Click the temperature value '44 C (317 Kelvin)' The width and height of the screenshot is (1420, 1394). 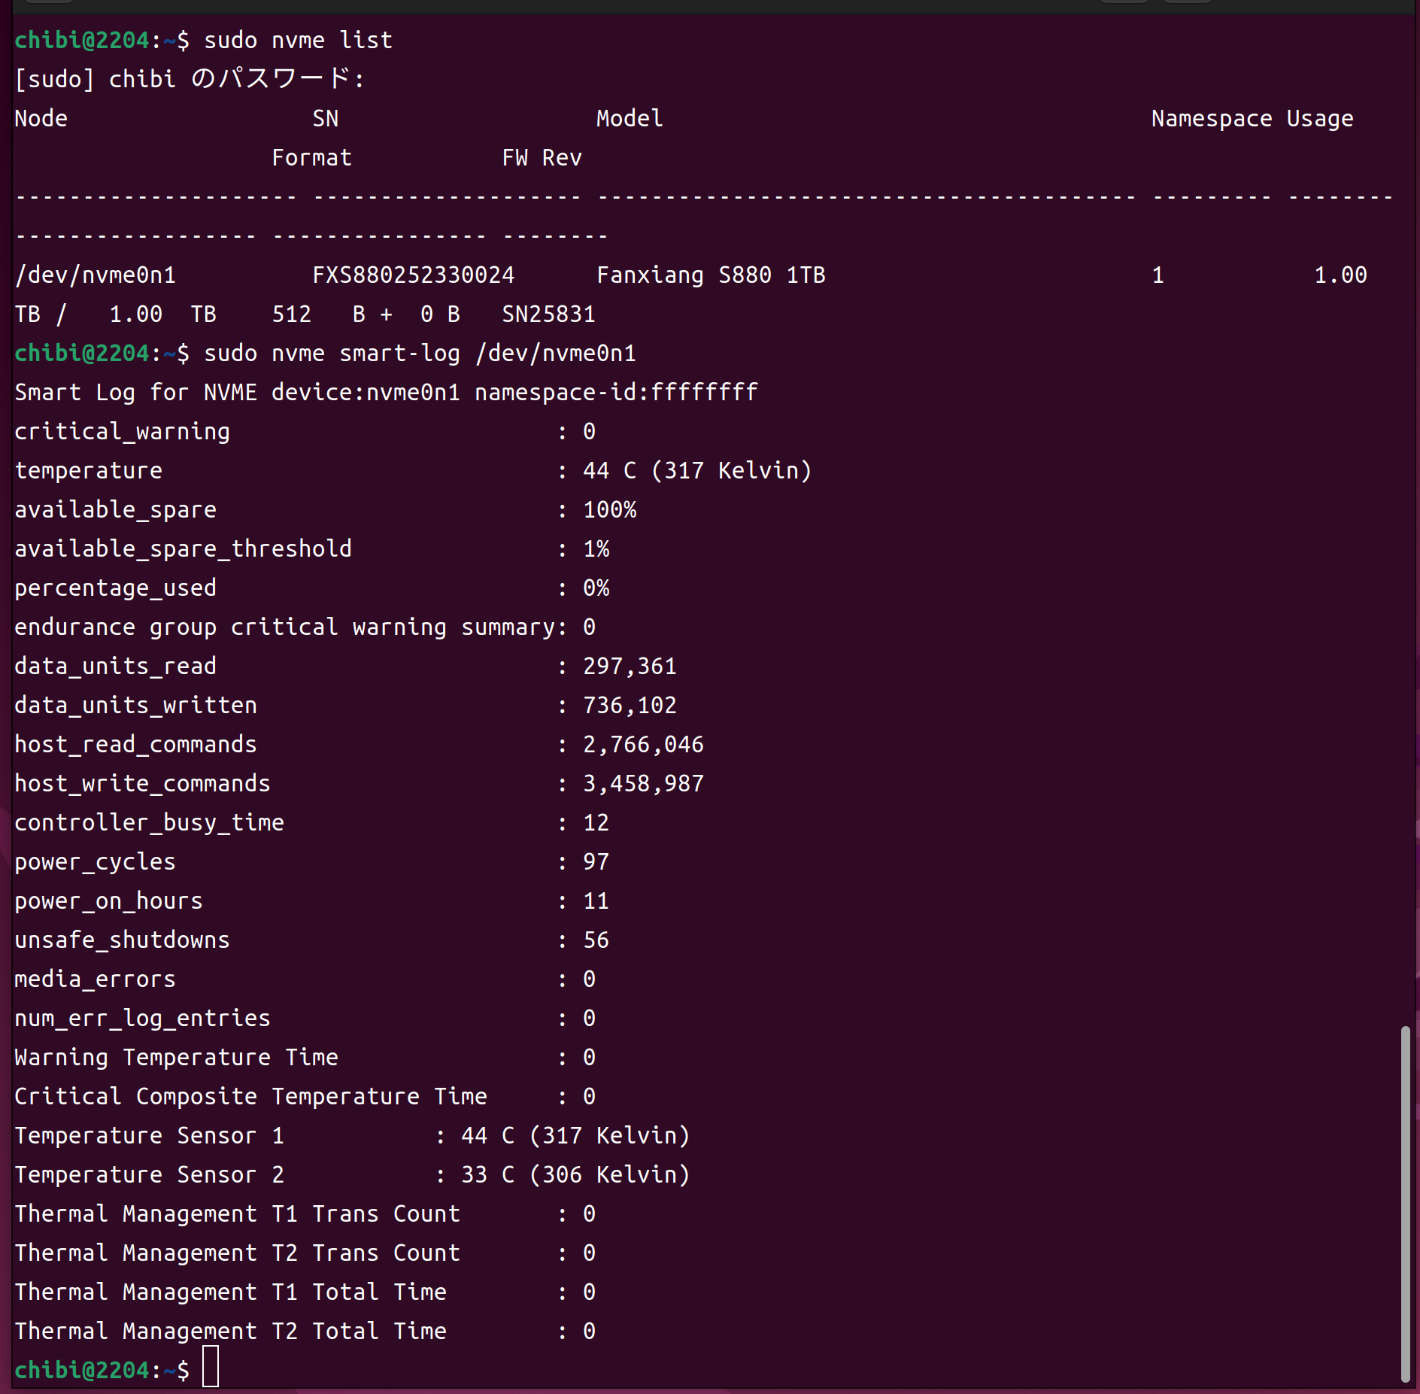click(696, 470)
